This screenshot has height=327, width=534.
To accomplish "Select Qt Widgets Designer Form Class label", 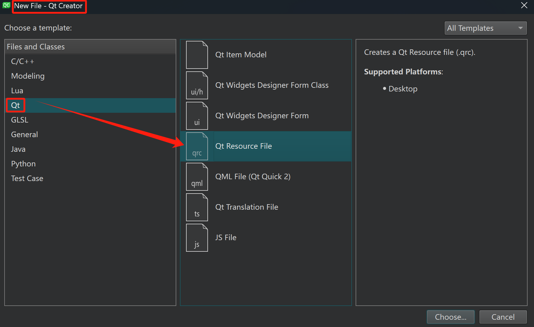I will [x=272, y=85].
